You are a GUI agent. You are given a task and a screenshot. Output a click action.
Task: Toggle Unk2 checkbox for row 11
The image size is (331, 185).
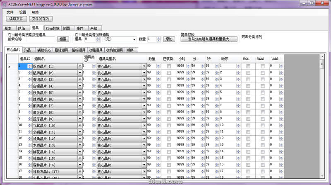(263, 132)
